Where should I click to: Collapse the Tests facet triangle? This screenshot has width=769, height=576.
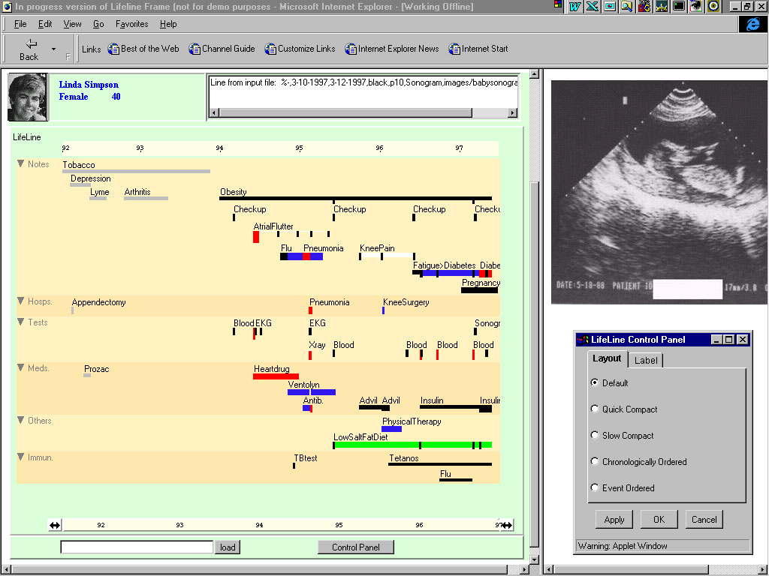tap(20, 322)
